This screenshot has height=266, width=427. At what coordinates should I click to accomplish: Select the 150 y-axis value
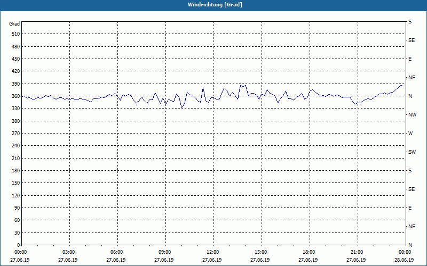[x=16, y=183]
